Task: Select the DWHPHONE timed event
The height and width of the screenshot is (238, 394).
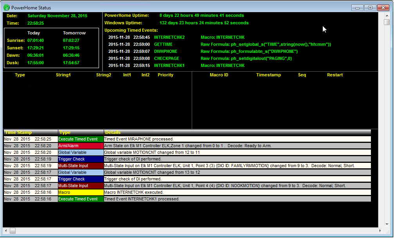Action: [166, 51]
